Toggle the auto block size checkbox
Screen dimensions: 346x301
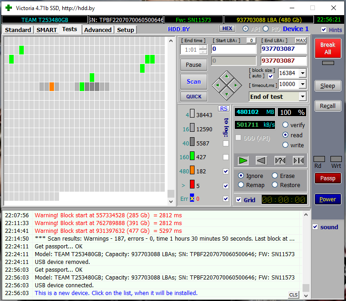pos(270,76)
